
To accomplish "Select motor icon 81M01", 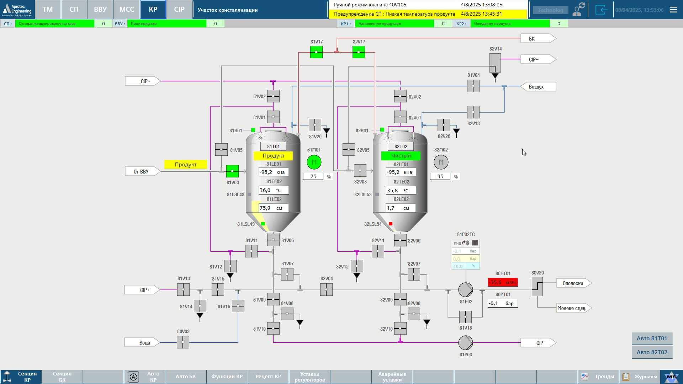I will [x=314, y=162].
